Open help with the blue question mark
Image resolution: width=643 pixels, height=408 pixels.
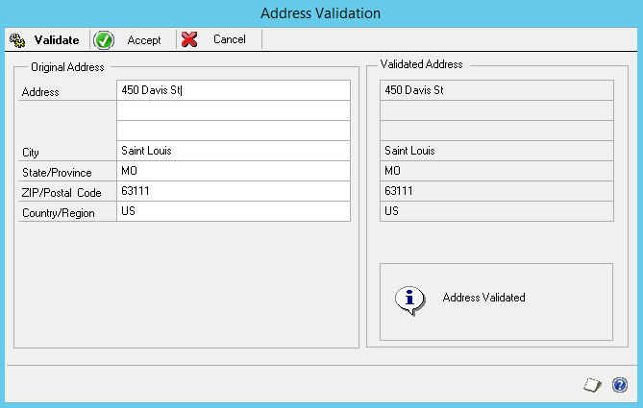(619, 385)
